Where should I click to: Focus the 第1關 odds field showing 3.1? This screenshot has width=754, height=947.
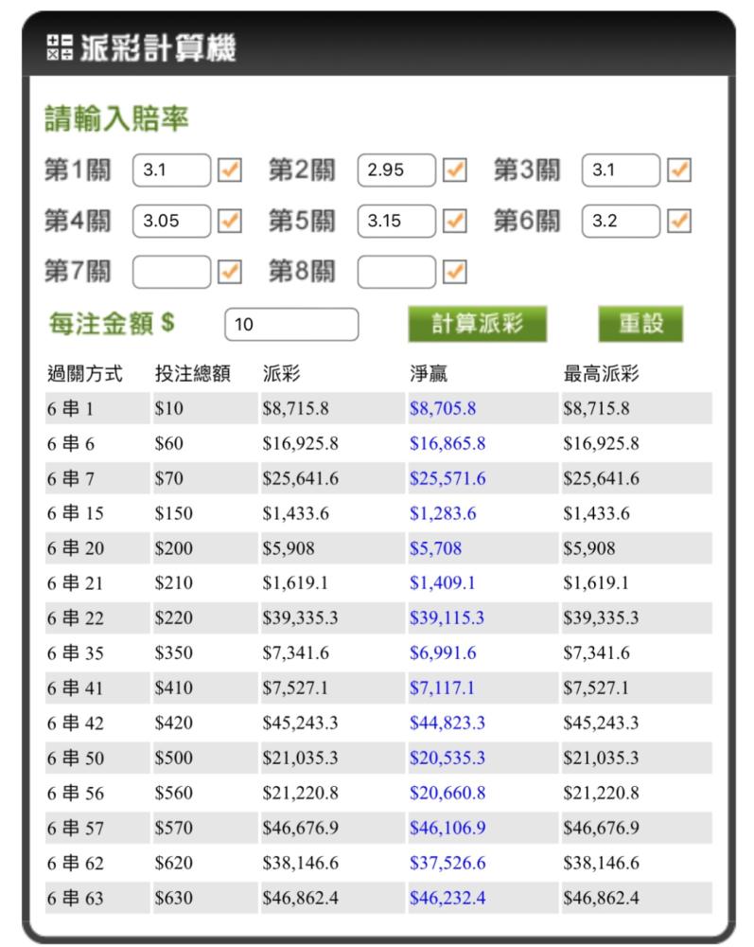[172, 170]
